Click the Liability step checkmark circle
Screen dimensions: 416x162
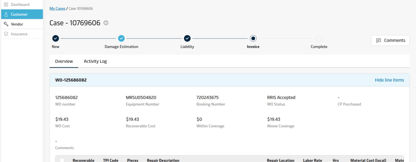click(187, 38)
